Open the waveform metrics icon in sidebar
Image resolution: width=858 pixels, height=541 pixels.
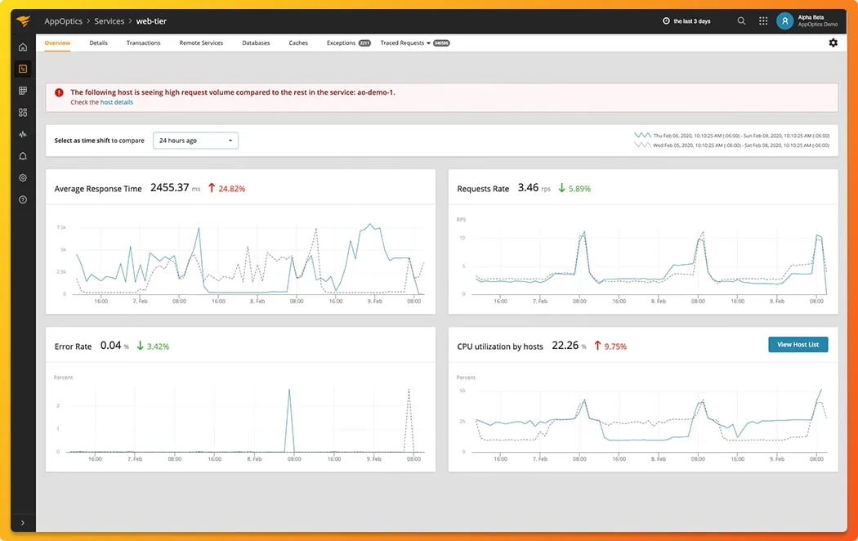click(x=23, y=134)
